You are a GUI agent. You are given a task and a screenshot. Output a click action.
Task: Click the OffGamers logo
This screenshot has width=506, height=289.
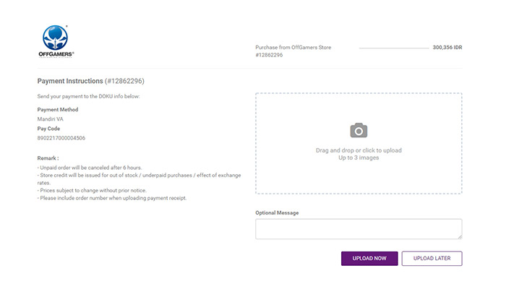pyautogui.click(x=56, y=41)
